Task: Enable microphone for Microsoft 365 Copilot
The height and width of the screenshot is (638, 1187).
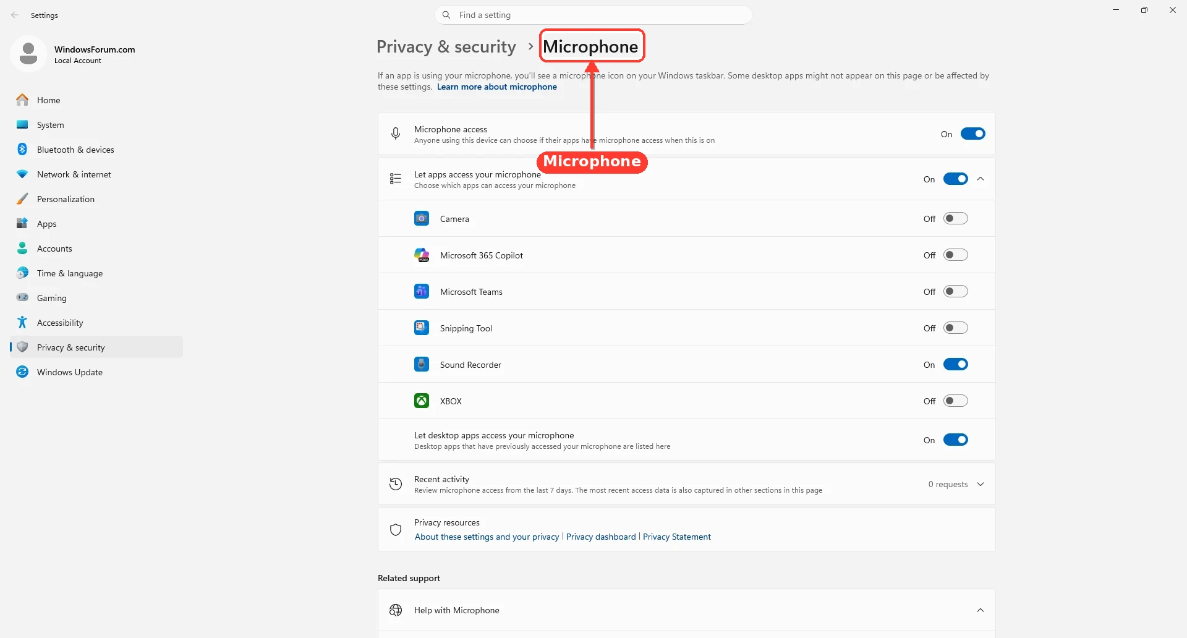Action: 955,255
